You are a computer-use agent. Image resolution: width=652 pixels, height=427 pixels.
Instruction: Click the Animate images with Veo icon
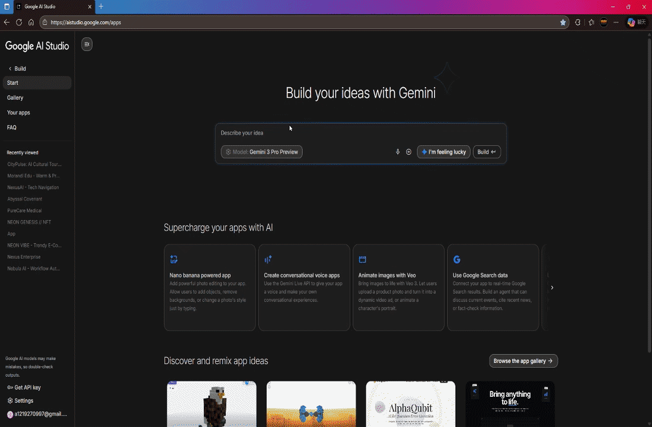click(x=363, y=259)
